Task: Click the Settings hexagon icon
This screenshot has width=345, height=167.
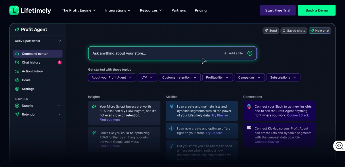Action: (x=17, y=89)
